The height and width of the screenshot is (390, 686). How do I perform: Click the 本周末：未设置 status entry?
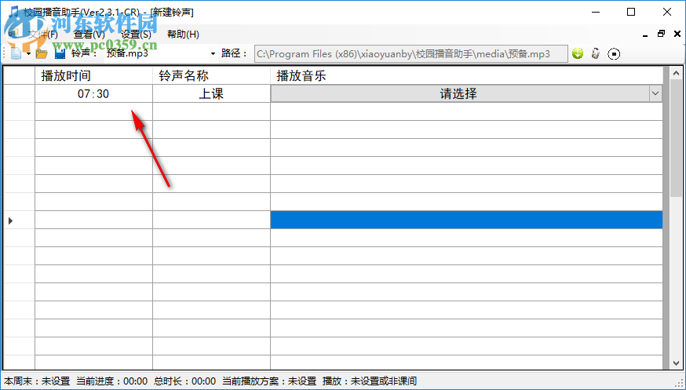coord(37,381)
